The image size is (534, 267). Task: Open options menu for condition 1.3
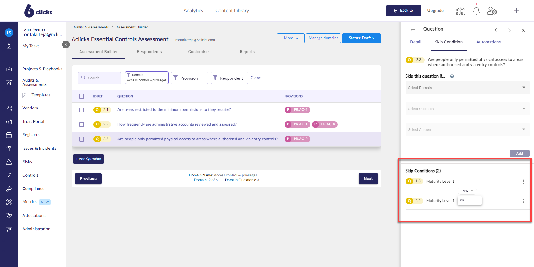[x=523, y=182]
